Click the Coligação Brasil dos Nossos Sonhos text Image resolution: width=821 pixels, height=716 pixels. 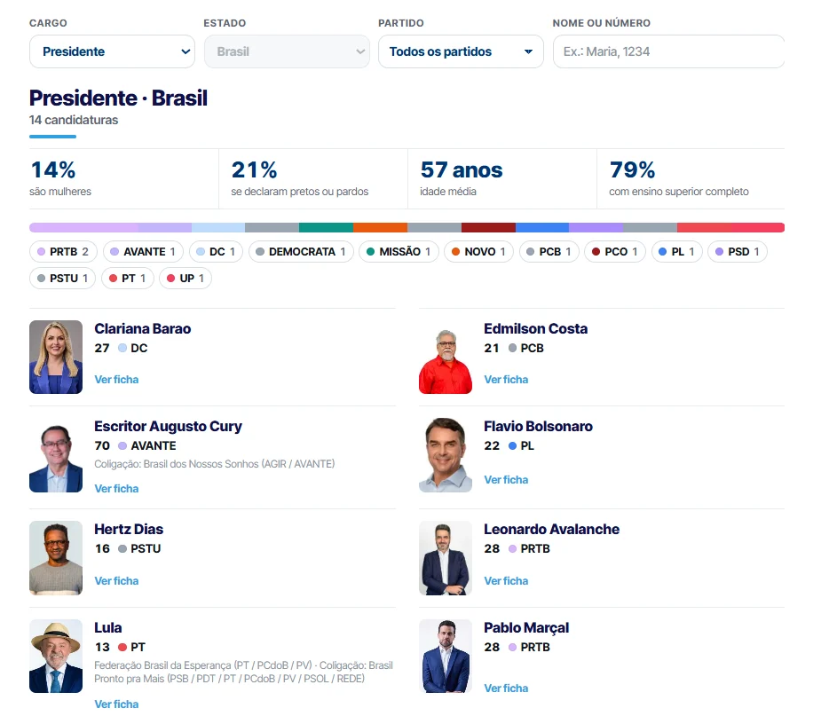point(214,464)
